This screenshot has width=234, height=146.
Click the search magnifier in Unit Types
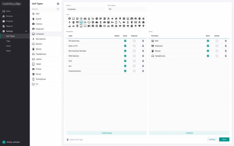(58, 9)
